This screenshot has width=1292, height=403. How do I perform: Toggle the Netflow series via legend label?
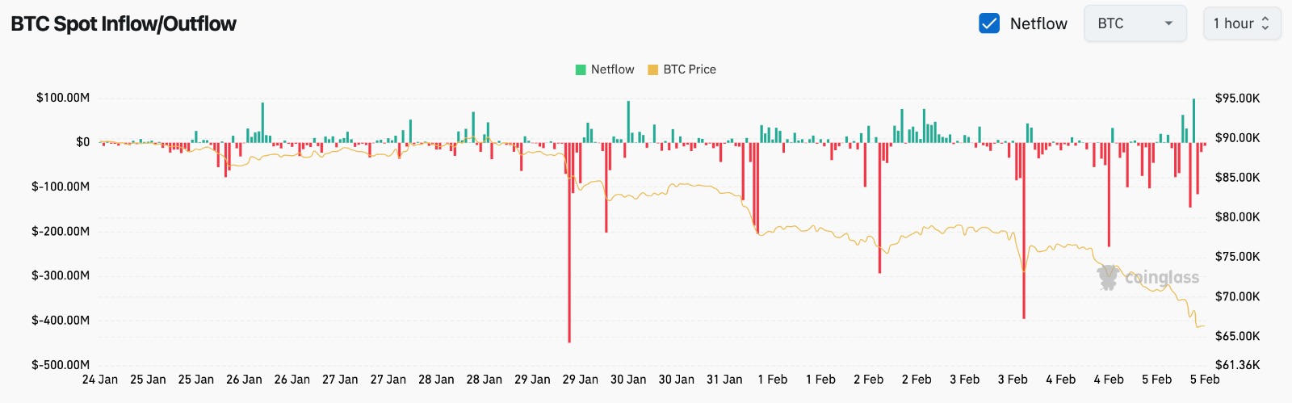[612, 69]
